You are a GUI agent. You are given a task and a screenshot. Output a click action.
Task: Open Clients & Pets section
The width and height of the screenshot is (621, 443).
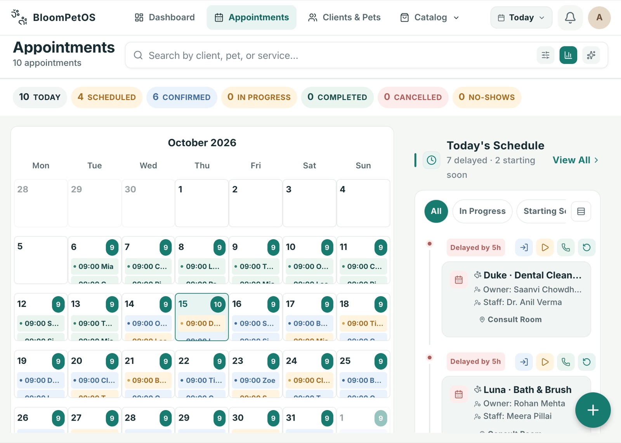(344, 17)
